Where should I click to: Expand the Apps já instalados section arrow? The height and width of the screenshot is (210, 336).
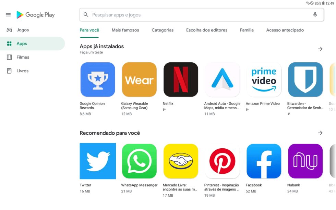[x=320, y=49]
